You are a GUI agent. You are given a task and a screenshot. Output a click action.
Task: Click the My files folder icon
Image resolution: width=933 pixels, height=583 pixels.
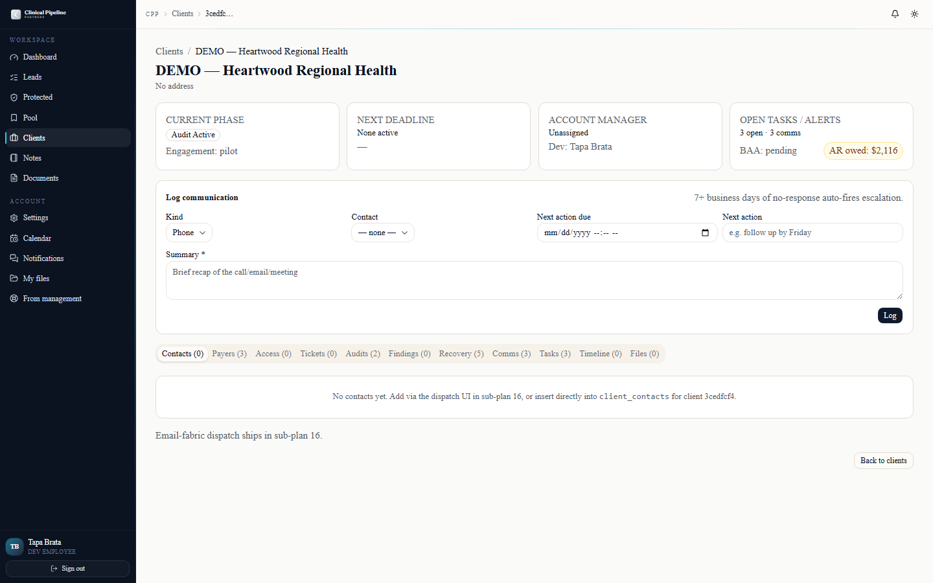[14, 279]
